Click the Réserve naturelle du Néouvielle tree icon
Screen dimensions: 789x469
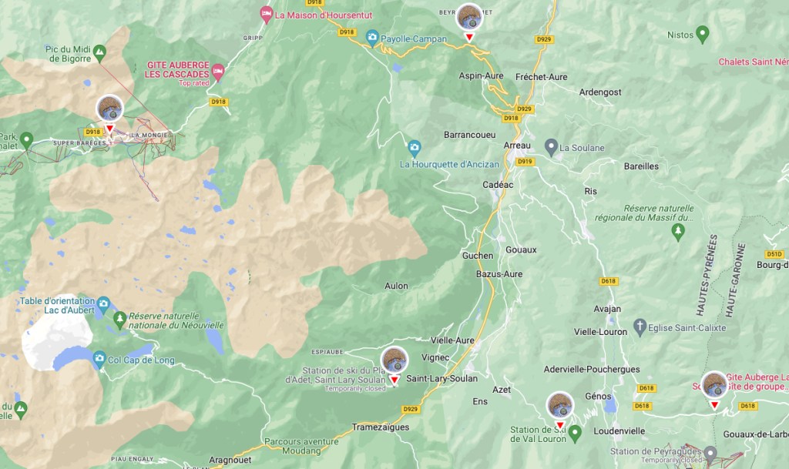(119, 320)
